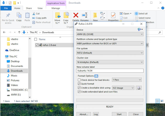
Task: Click the ISO select disc icon button
Action: click(x=139, y=88)
